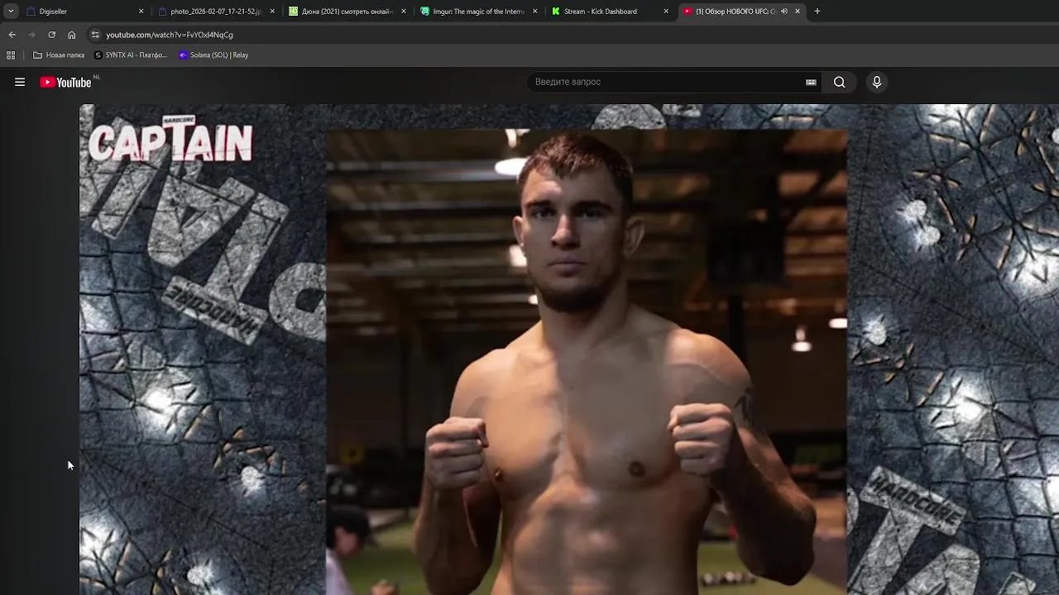Viewport: 1059px width, 595px height.
Task: Open the apps grid in bookmarks bar
Action: [x=11, y=55]
